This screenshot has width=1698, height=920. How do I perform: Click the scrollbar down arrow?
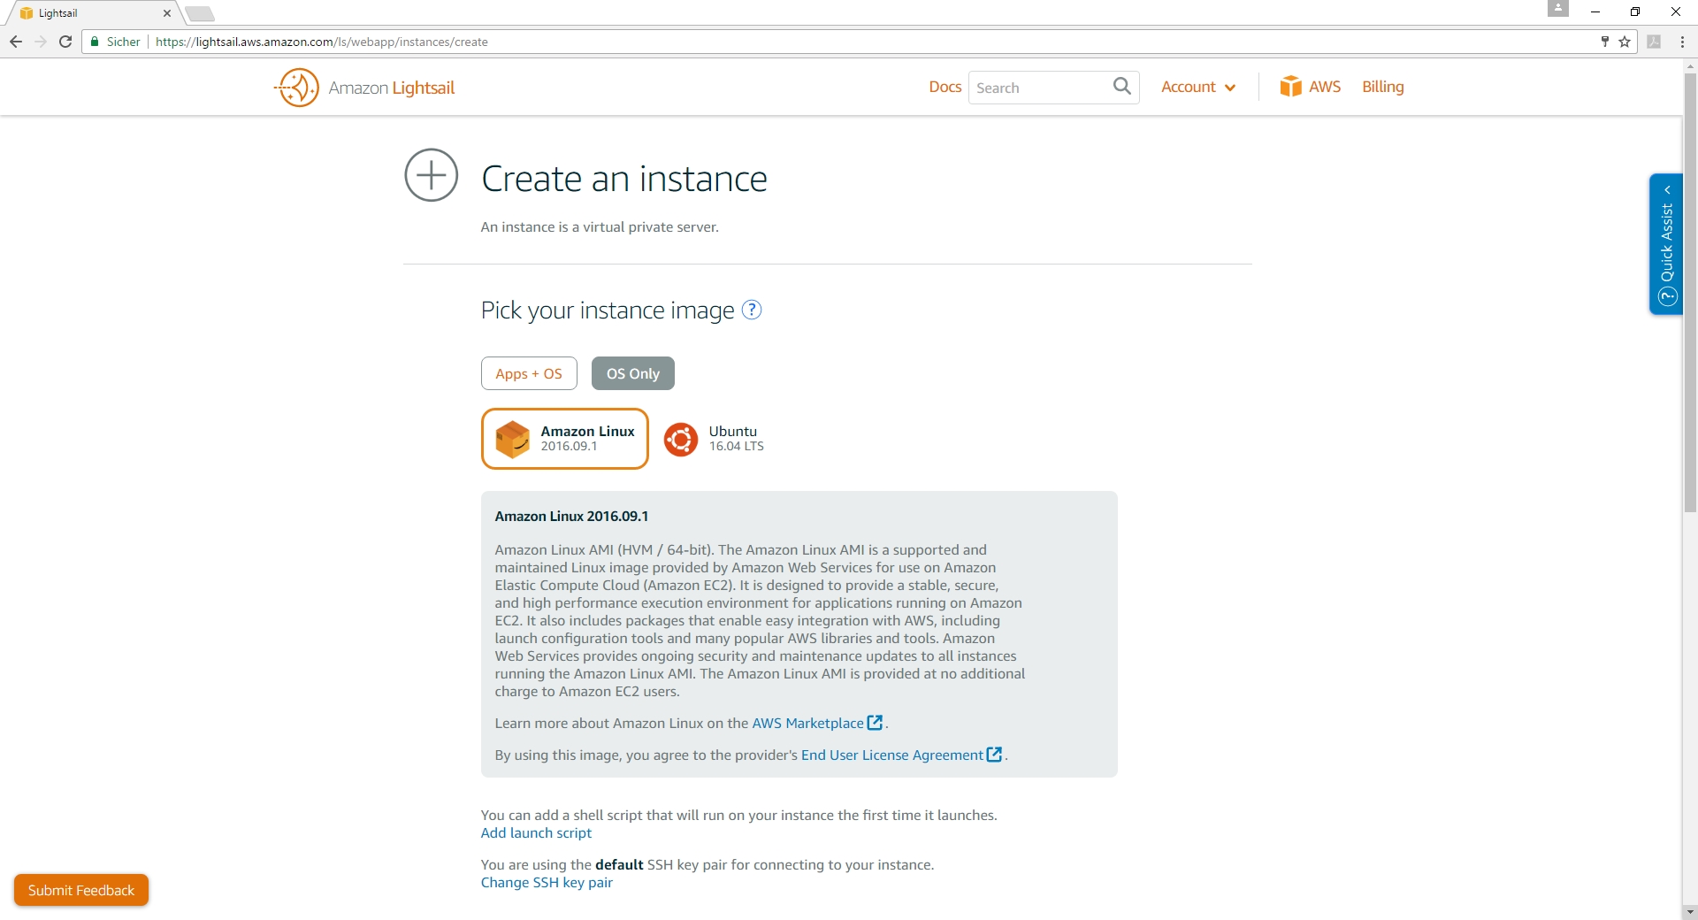coord(1690,911)
